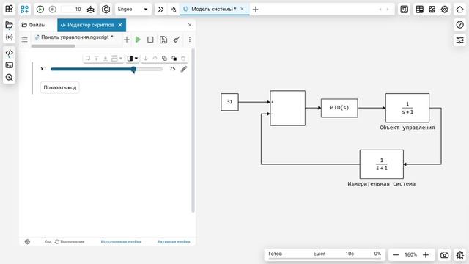Open the script editor three-dot menu
469x264 pixels.
(190, 40)
